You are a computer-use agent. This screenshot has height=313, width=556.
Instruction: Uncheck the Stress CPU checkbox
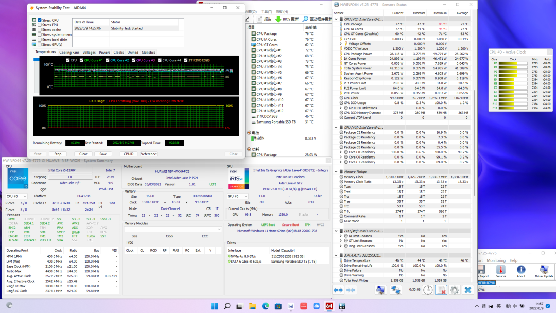pyautogui.click(x=40, y=20)
